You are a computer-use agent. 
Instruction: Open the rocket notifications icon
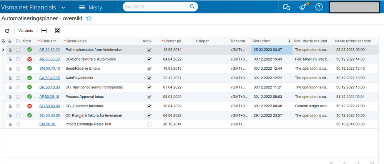pos(303,7)
